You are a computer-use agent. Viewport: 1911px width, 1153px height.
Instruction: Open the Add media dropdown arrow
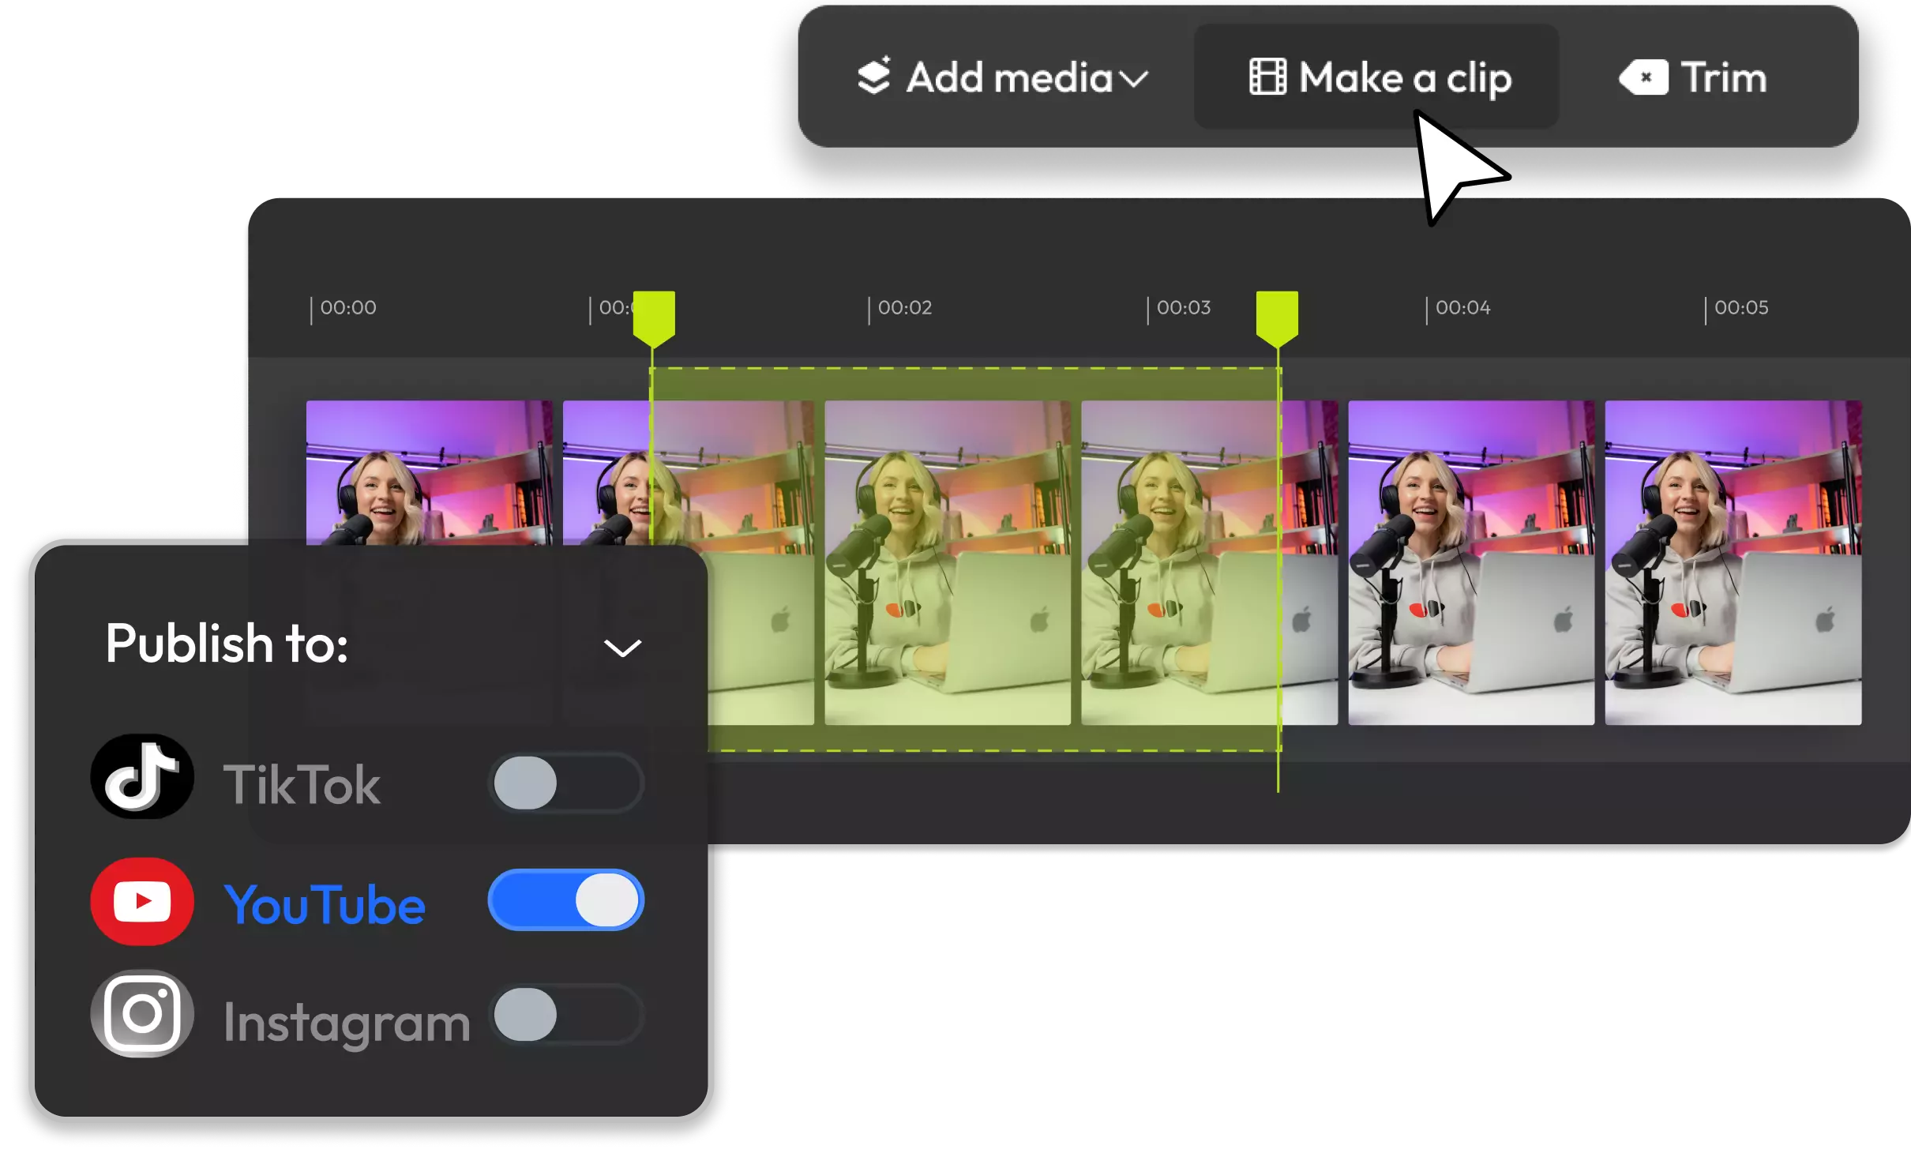[1134, 79]
